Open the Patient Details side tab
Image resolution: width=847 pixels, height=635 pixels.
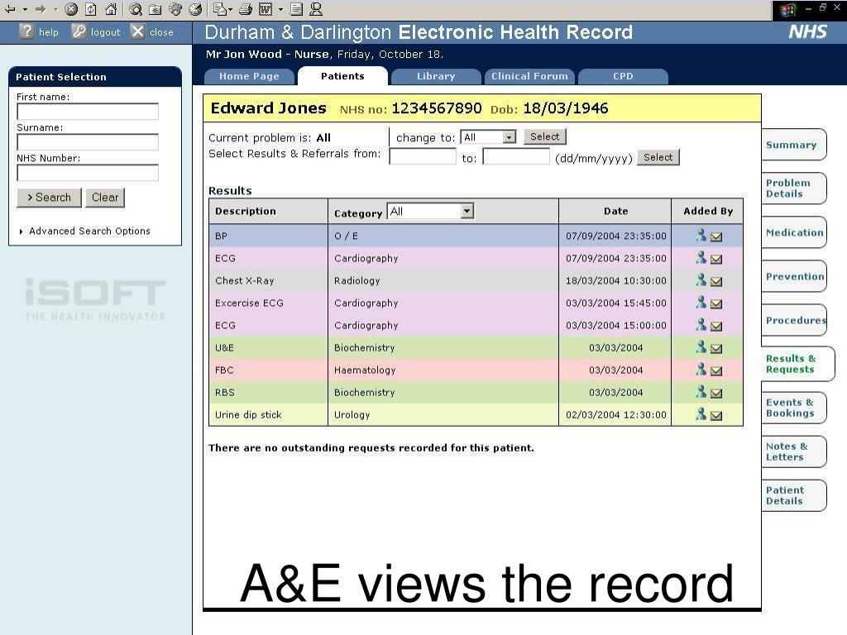[793, 496]
